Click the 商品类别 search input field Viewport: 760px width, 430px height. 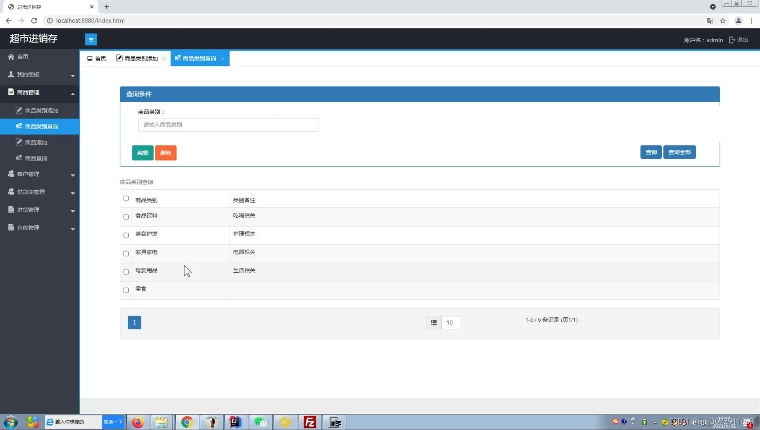click(x=228, y=124)
